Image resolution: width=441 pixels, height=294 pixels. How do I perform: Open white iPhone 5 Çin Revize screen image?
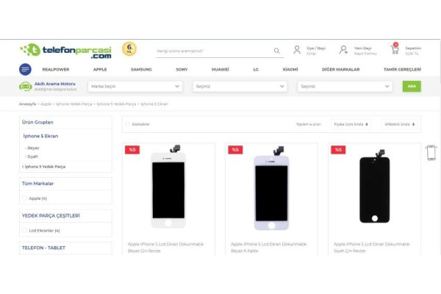168,187
